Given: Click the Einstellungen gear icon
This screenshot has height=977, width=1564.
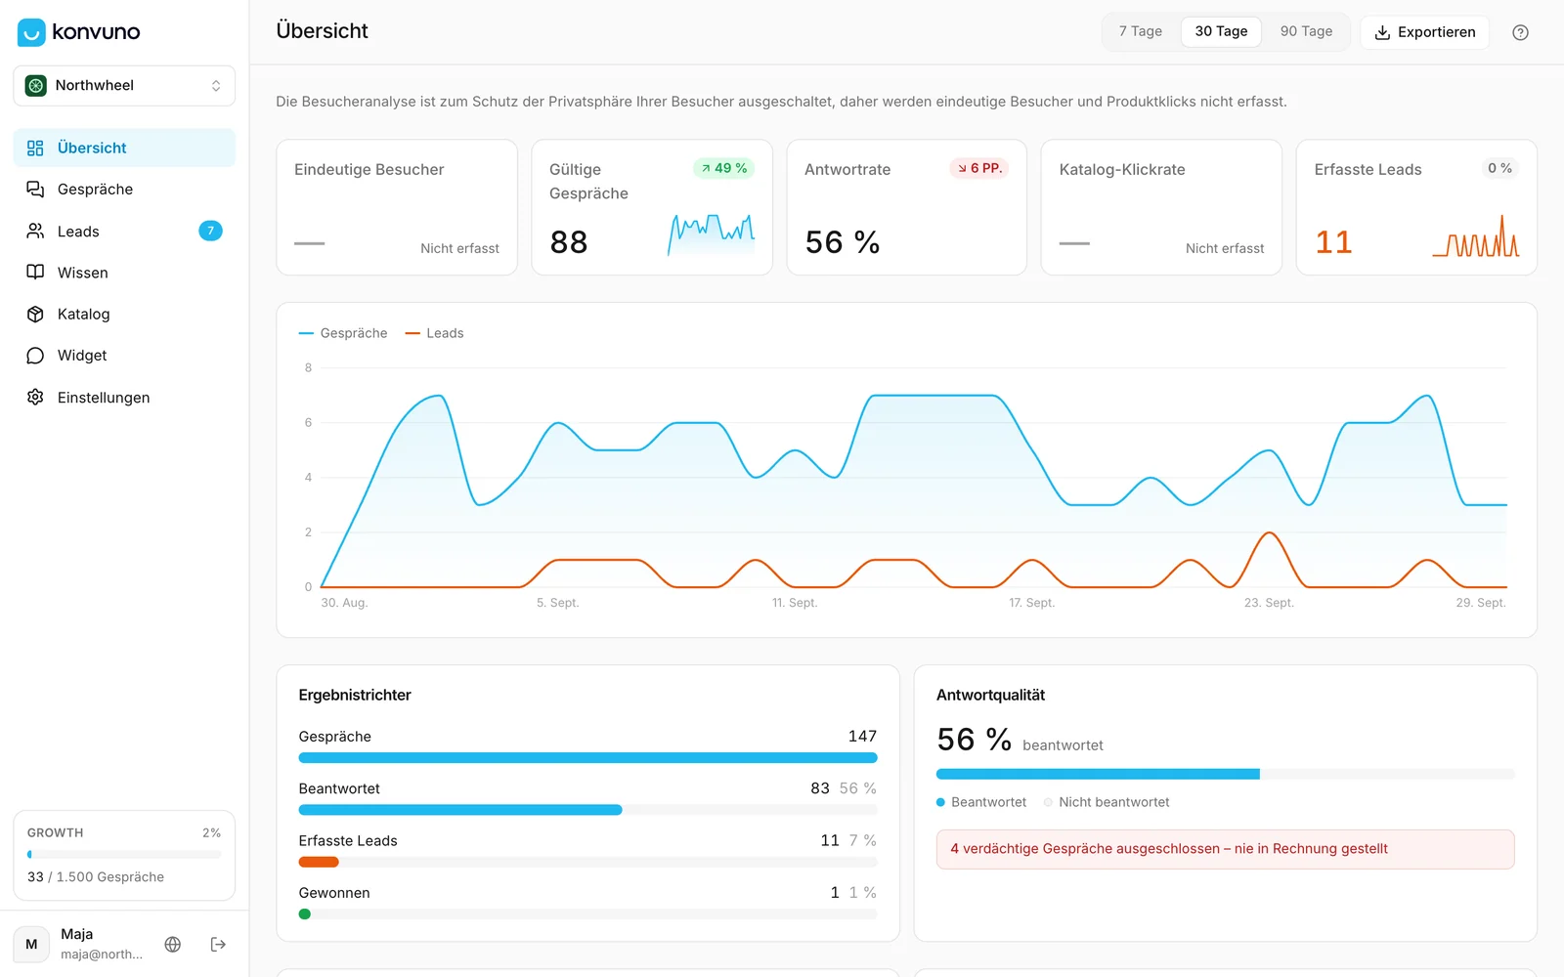Looking at the screenshot, I should [x=35, y=397].
